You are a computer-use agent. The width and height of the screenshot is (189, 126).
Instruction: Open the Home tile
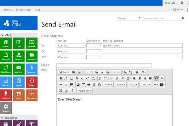[x=6, y=43]
